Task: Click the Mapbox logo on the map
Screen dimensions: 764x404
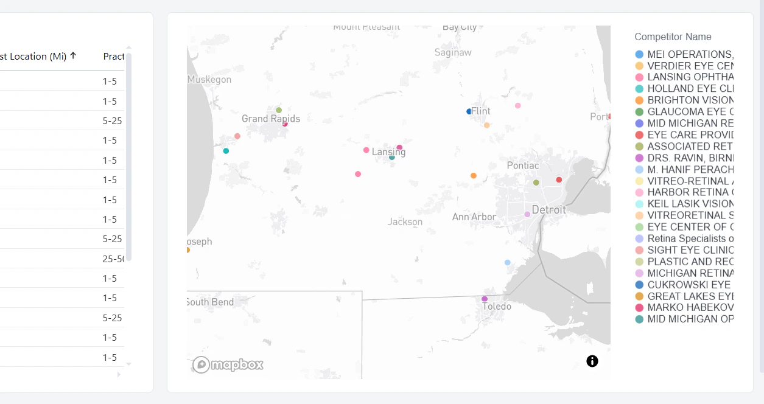Action: click(228, 364)
